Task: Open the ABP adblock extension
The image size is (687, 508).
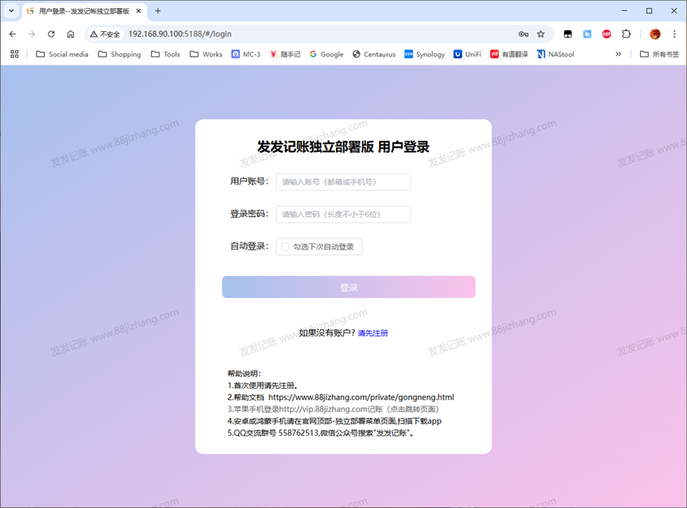Action: point(606,33)
